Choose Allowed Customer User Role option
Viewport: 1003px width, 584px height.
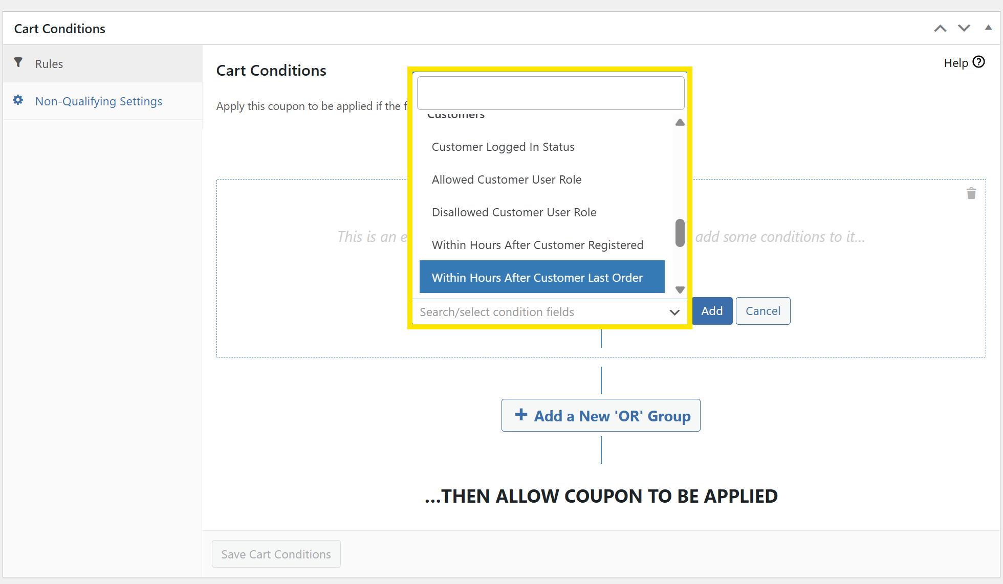point(507,180)
